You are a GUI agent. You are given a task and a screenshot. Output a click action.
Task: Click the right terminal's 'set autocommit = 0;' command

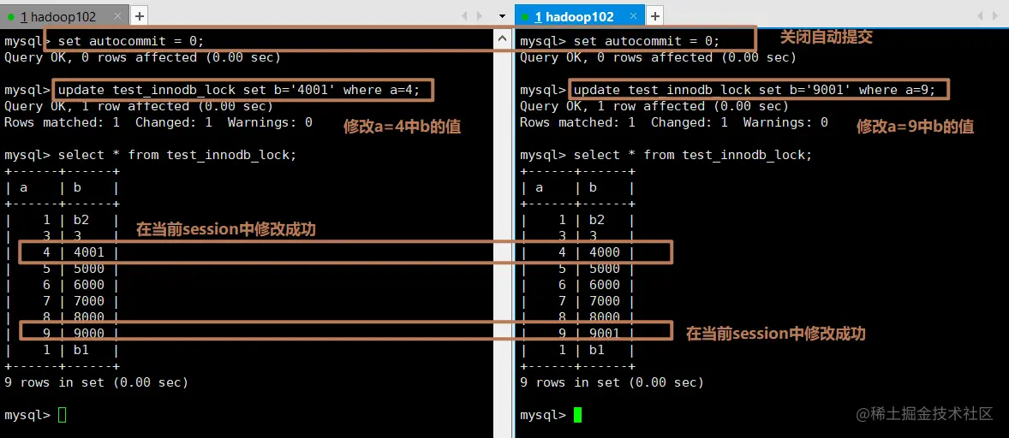[646, 41]
